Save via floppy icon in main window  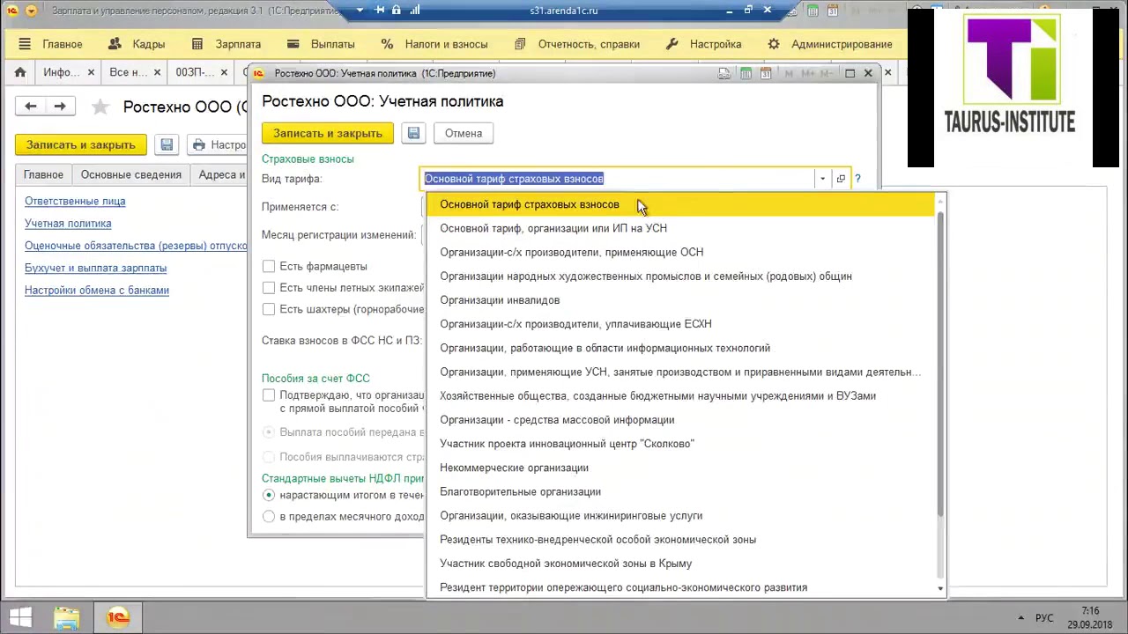coord(167,144)
